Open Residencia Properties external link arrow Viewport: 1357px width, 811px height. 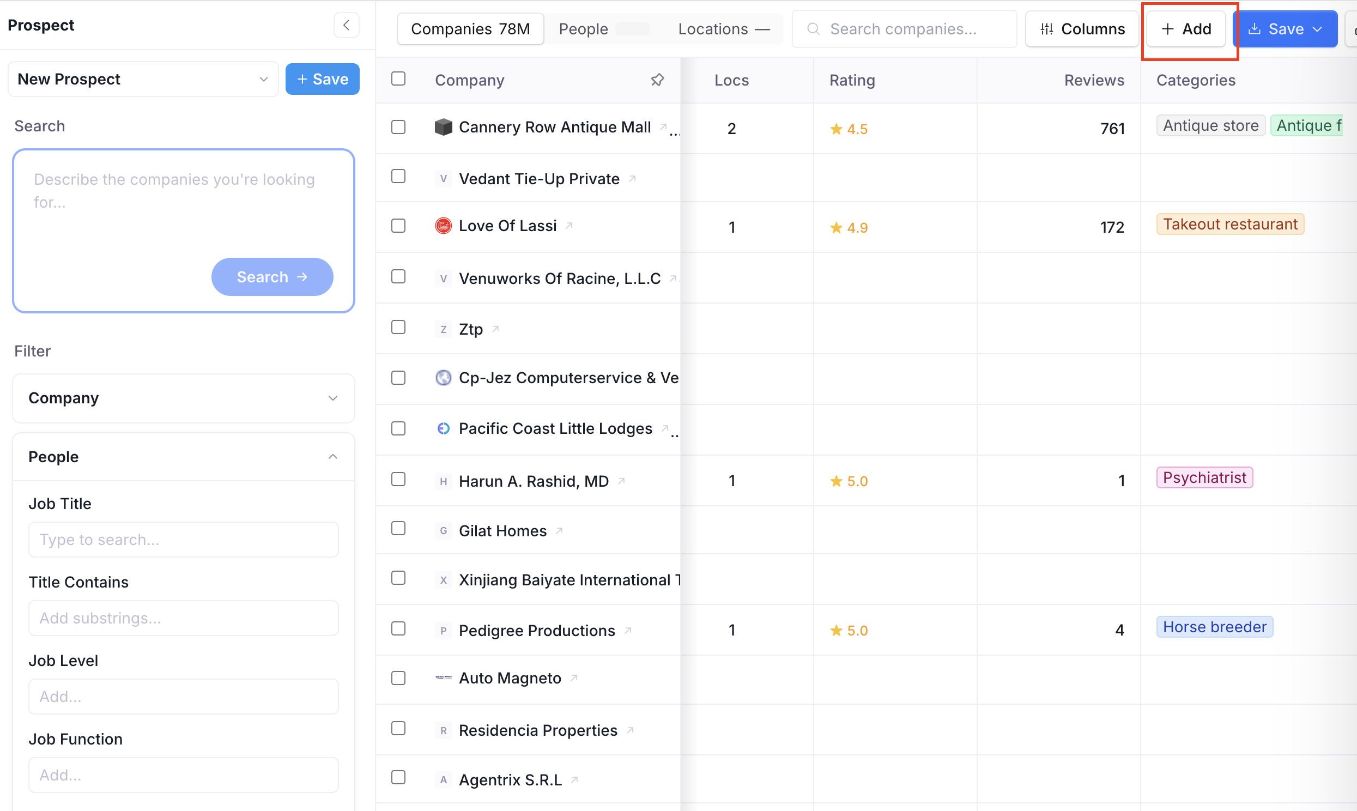(x=630, y=730)
